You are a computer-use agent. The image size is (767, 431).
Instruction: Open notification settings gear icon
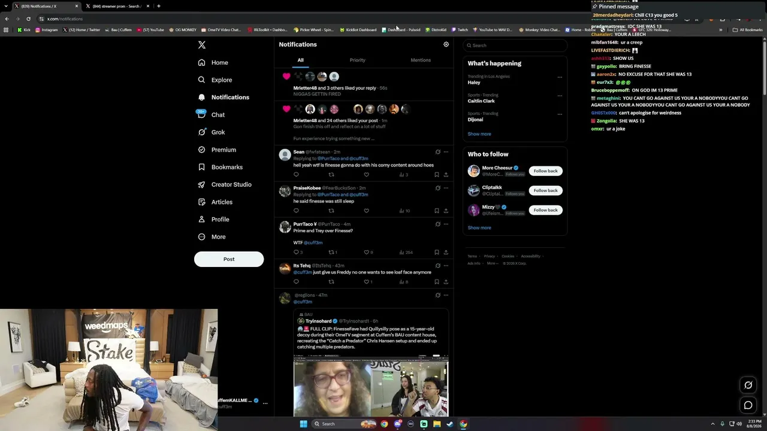point(446,44)
